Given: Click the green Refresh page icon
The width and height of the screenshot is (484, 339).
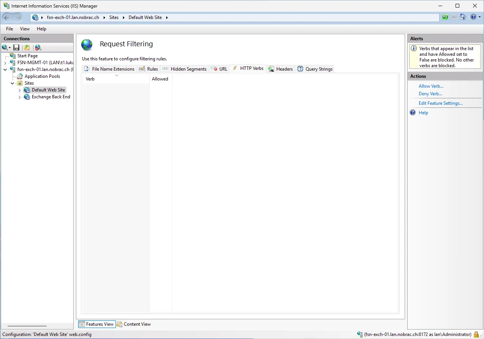Looking at the screenshot, I should 445,17.
